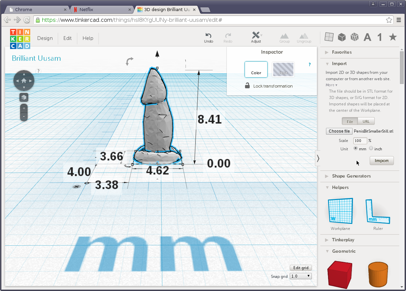This screenshot has height=291, width=406.
Task: Click the Choose file button
Action: click(339, 131)
